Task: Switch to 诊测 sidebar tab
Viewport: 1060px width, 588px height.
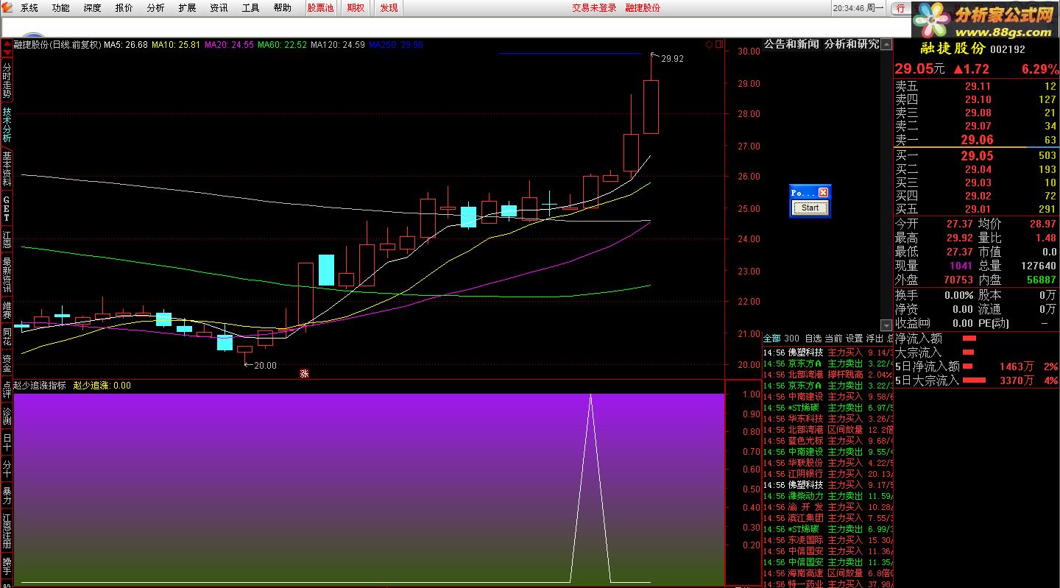Action: [x=7, y=417]
